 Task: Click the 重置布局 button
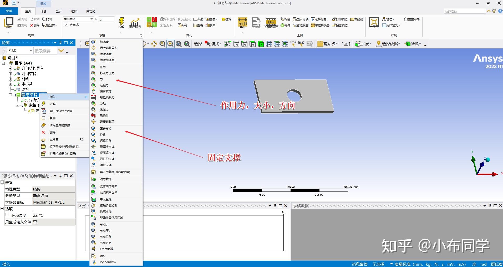(411, 19)
